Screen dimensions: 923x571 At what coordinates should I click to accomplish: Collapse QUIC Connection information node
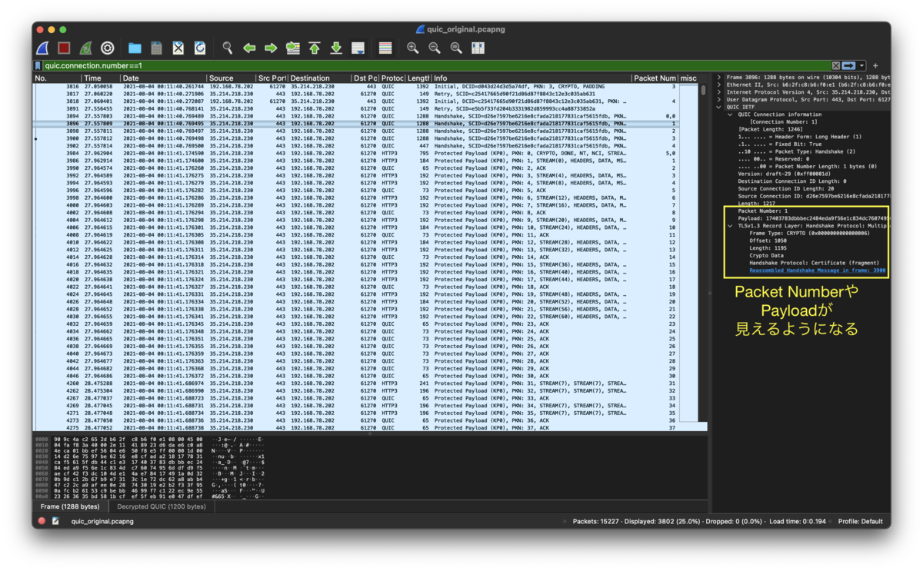pos(730,115)
